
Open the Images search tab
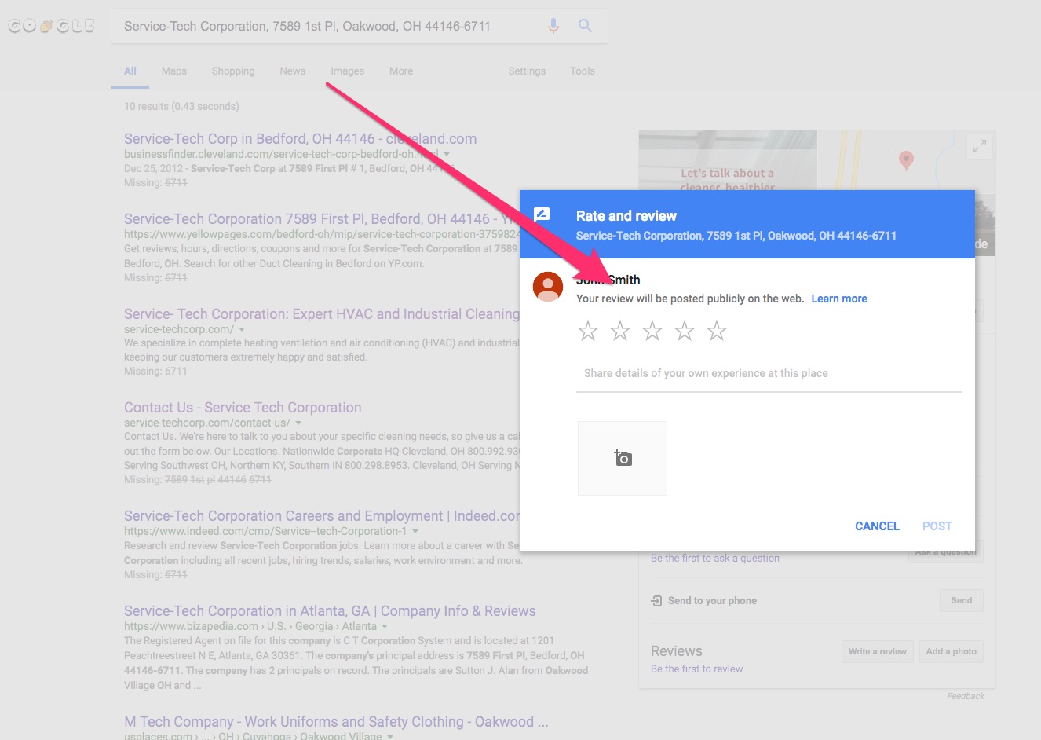tap(347, 71)
